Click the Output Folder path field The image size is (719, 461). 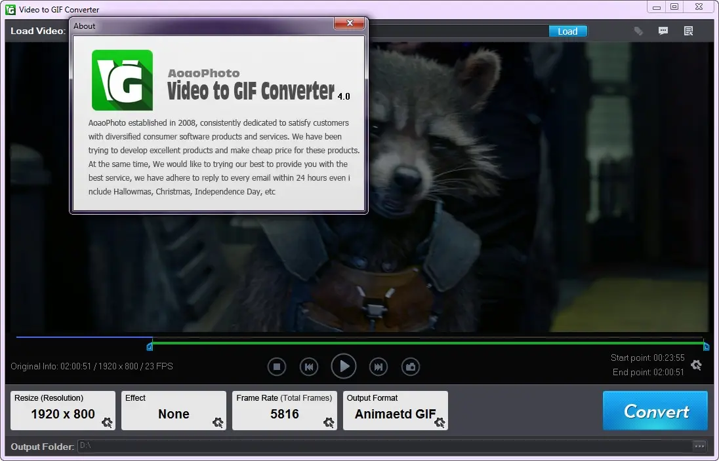(384, 446)
